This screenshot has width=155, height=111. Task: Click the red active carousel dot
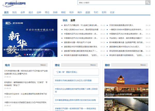click(25, 54)
